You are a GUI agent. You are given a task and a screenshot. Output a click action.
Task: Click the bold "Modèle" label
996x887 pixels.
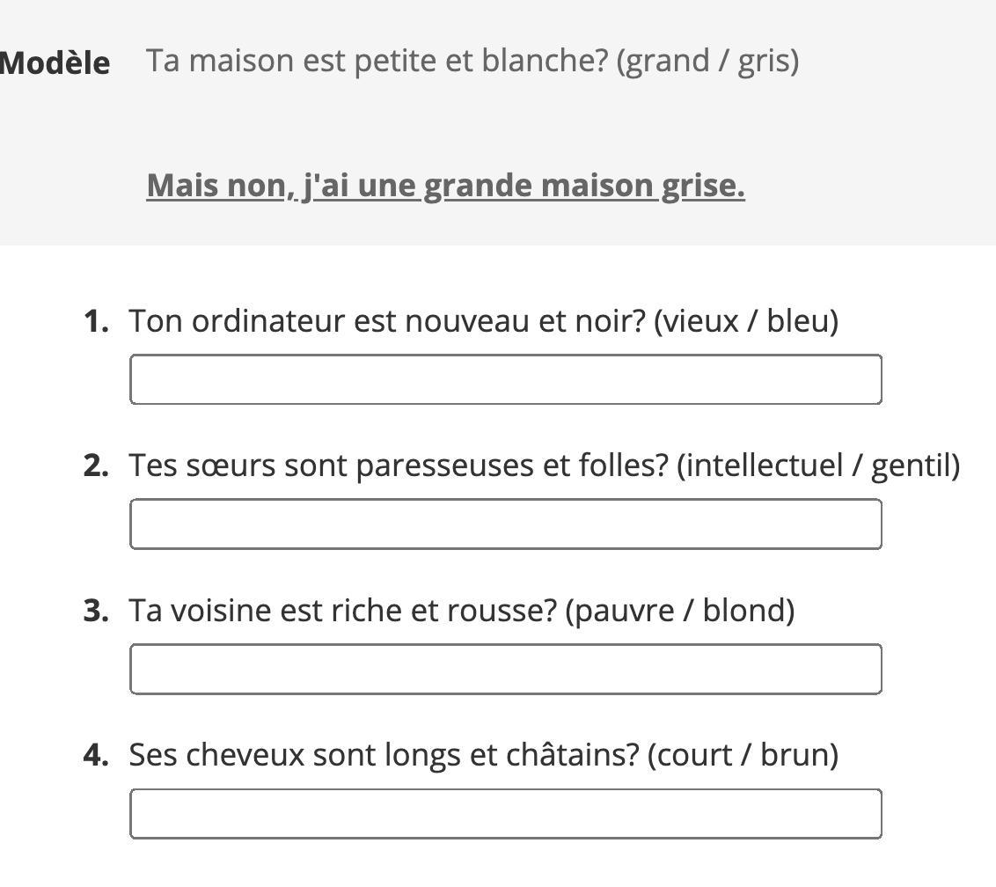pos(55,63)
